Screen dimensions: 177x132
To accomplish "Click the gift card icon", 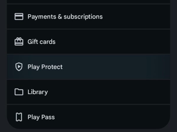I will (x=19, y=42).
